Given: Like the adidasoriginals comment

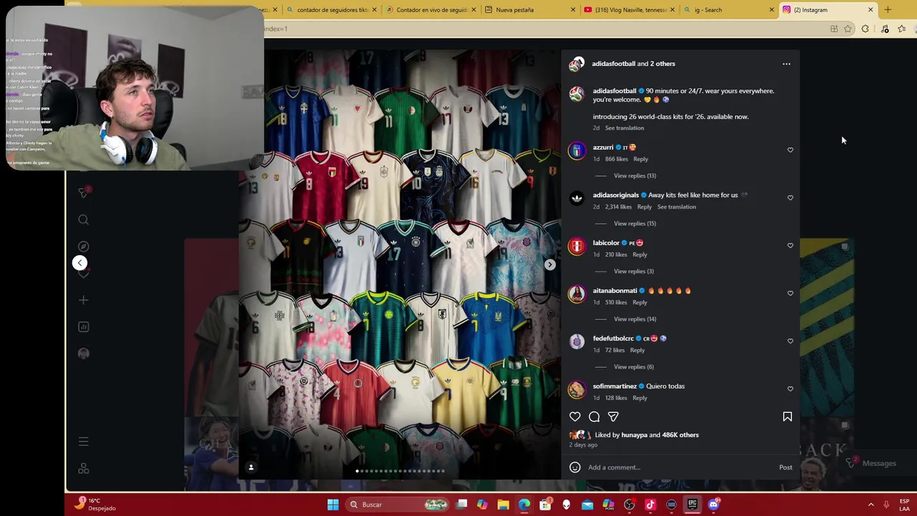Looking at the screenshot, I should coord(790,198).
